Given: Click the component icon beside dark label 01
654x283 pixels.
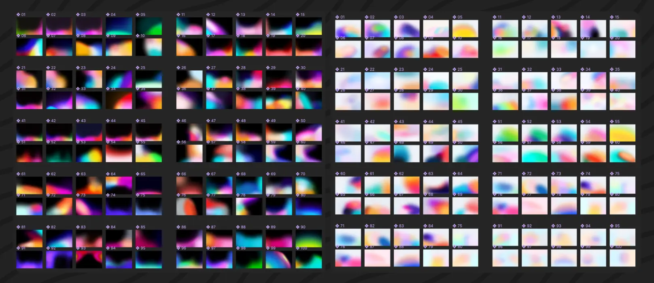Looking at the screenshot, I should [18, 15].
